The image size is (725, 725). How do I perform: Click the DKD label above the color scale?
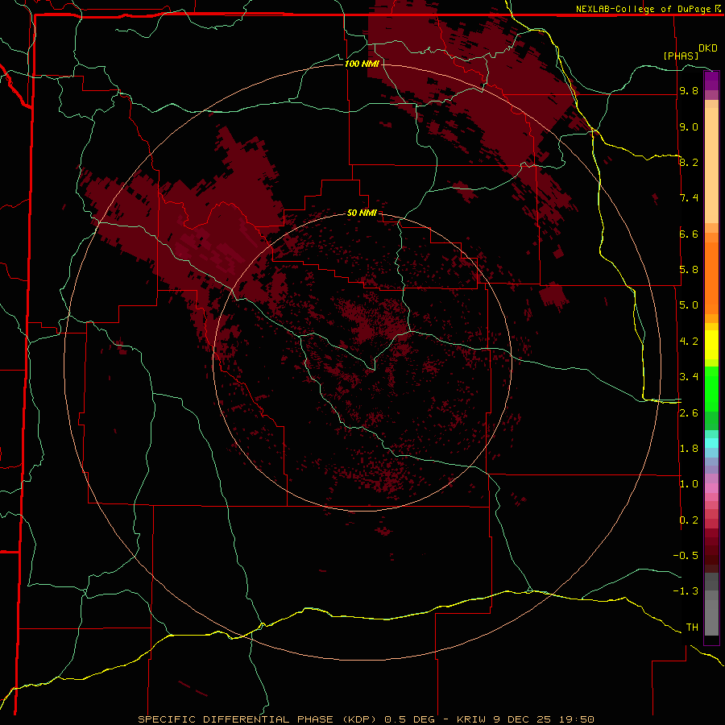pos(708,48)
